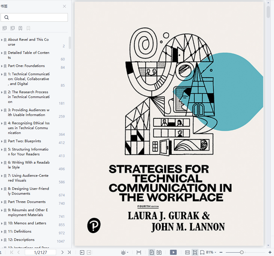Click the cover title 'STRATEGIES FOR TECHNICAL COMMUNICATION'

coord(171,183)
